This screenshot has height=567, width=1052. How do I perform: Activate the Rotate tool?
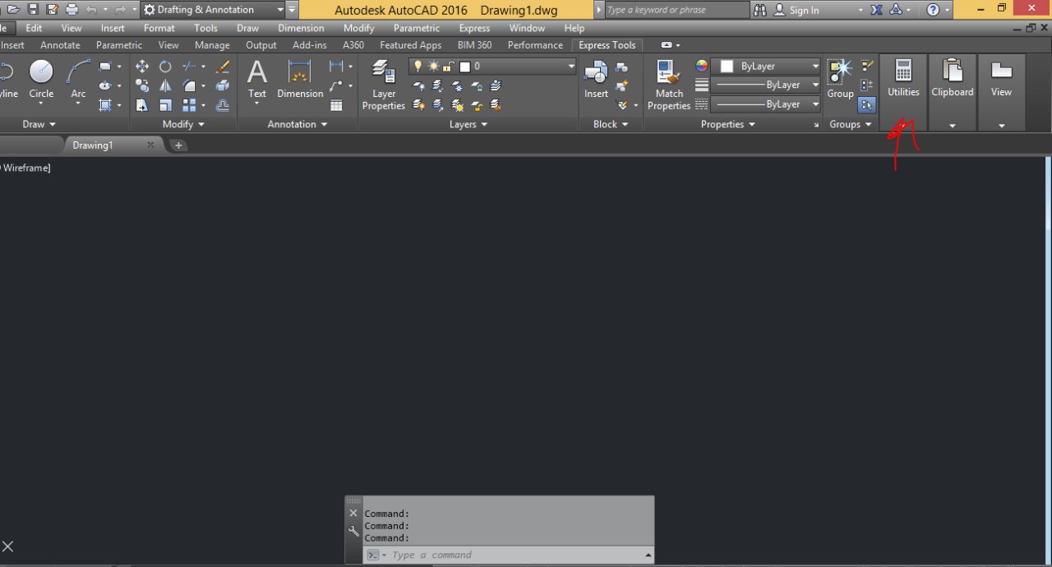point(165,67)
